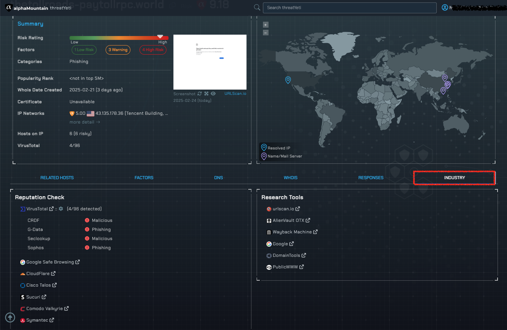The image size is (507, 330).
Task: Toggle screenshot visibility eye icon
Action: tap(213, 94)
